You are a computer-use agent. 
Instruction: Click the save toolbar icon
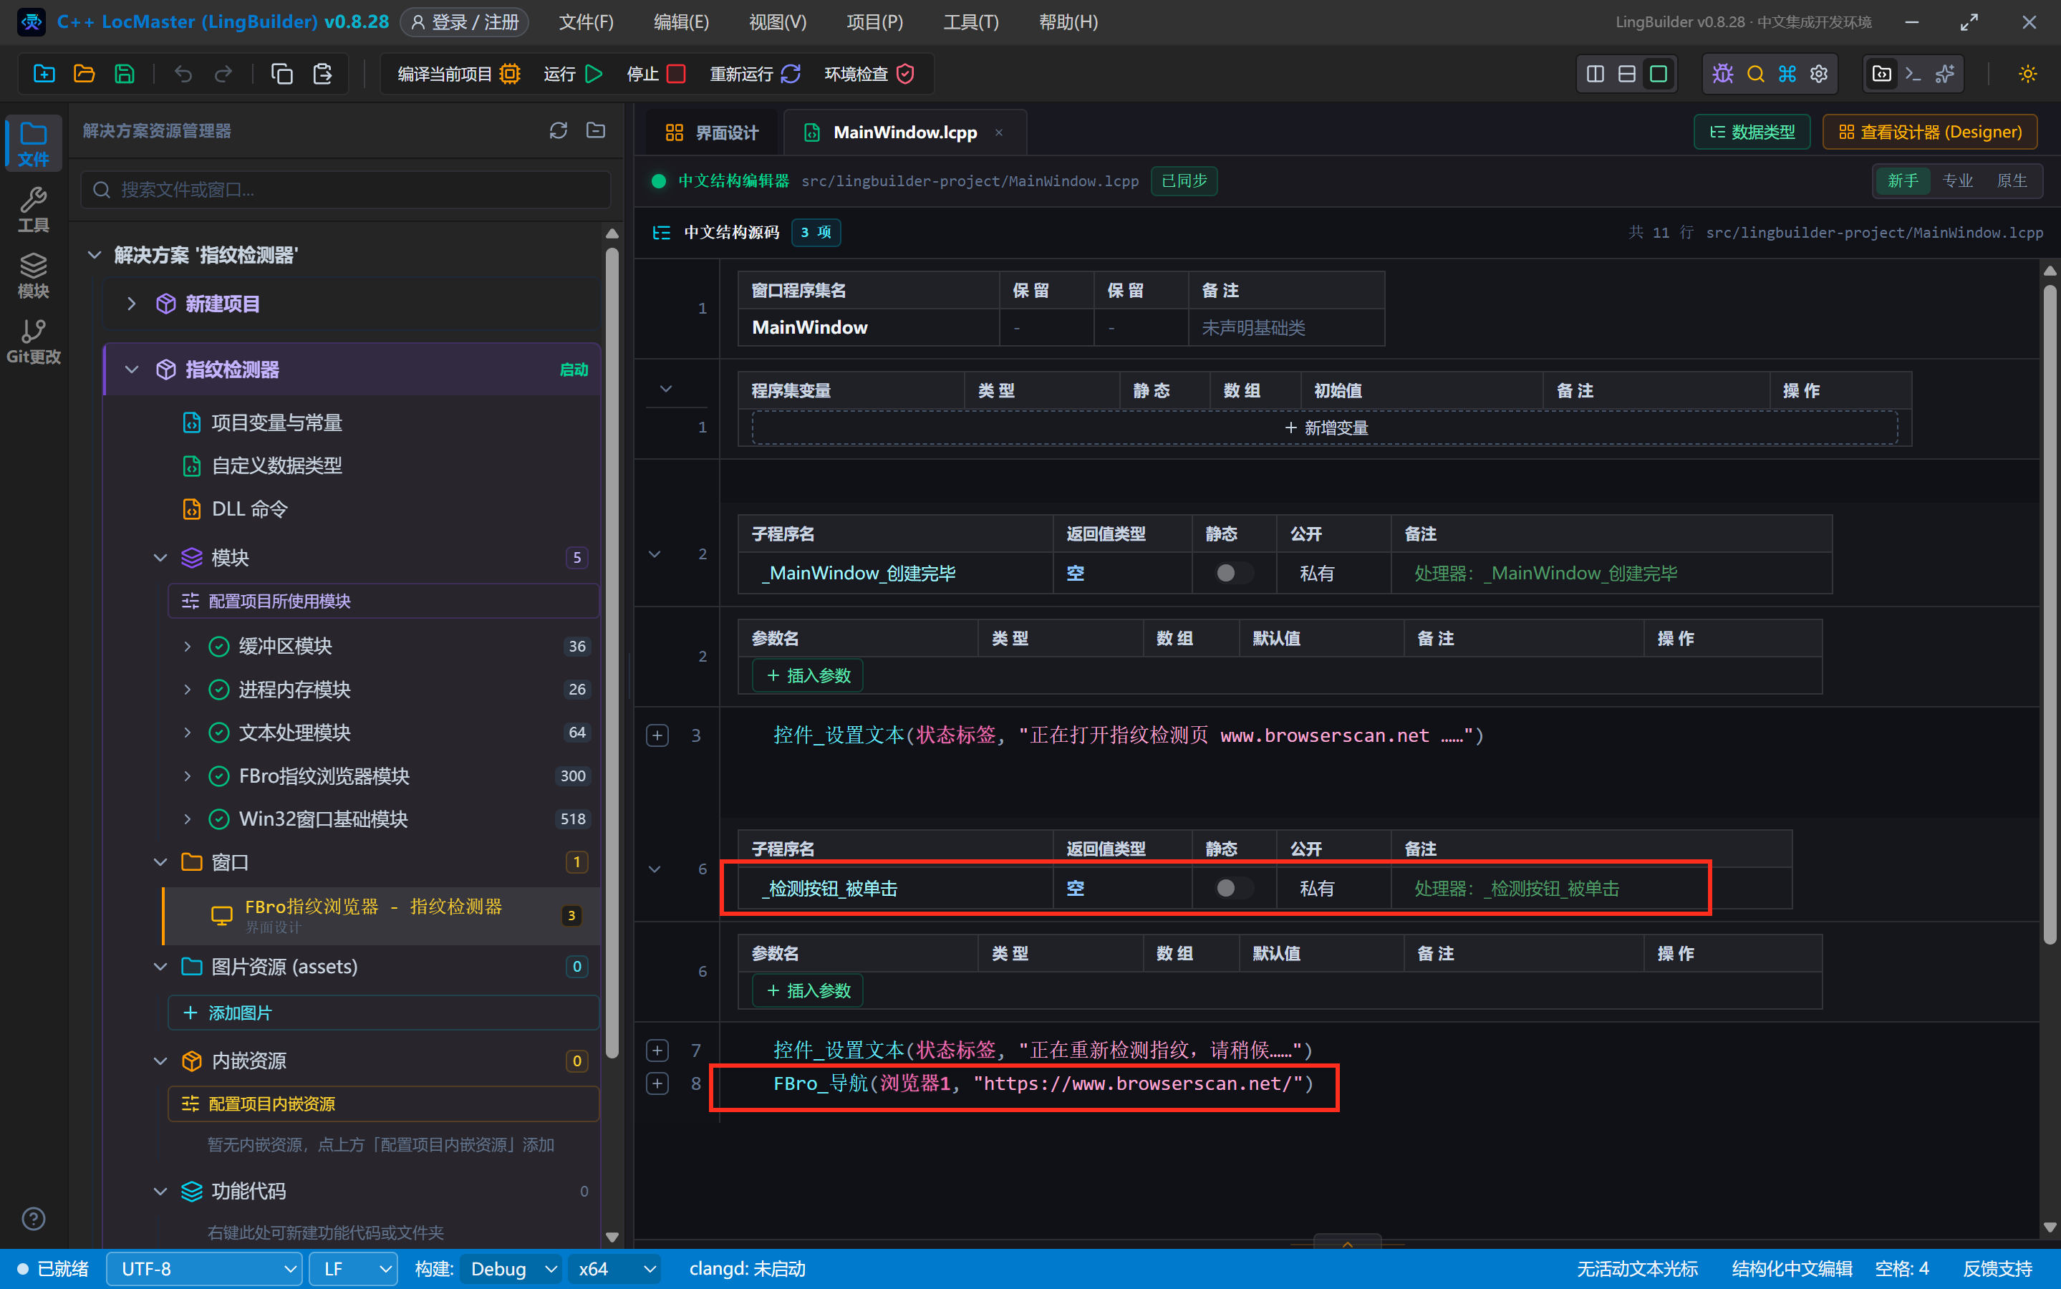click(x=125, y=74)
